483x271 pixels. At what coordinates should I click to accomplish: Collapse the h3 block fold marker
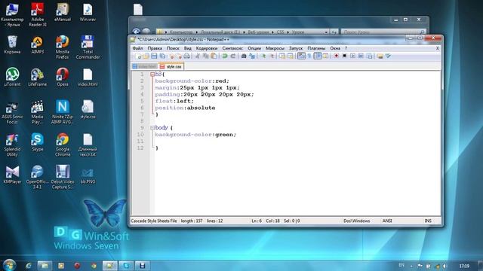tap(152, 75)
